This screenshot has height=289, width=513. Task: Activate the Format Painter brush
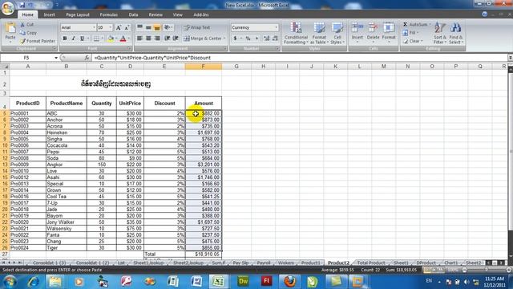(x=38, y=41)
